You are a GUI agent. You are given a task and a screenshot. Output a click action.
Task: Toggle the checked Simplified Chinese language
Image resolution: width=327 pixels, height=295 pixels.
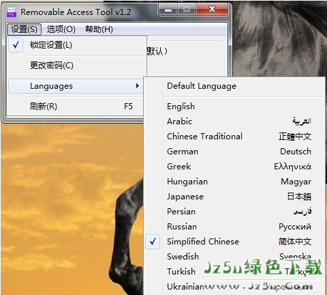pos(235,242)
